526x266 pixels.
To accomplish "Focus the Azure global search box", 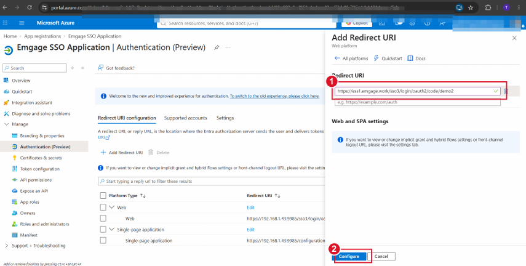I will 247,23.
